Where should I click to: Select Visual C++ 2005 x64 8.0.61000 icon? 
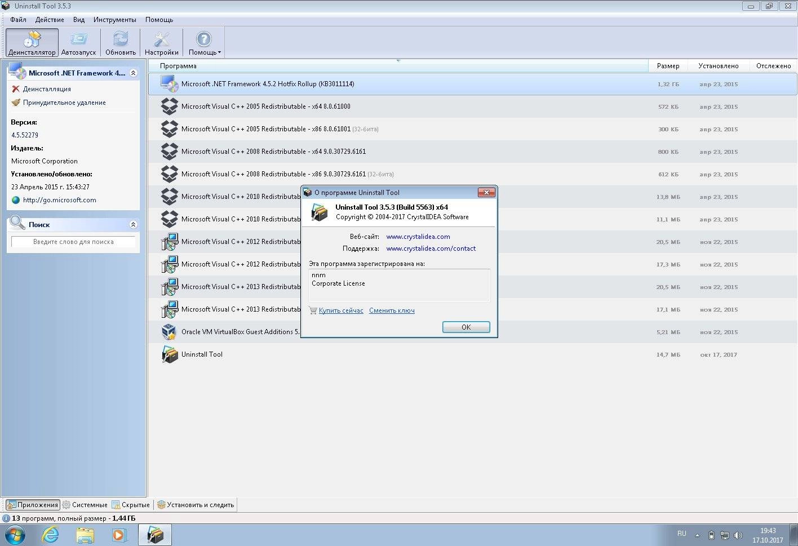pyautogui.click(x=170, y=106)
